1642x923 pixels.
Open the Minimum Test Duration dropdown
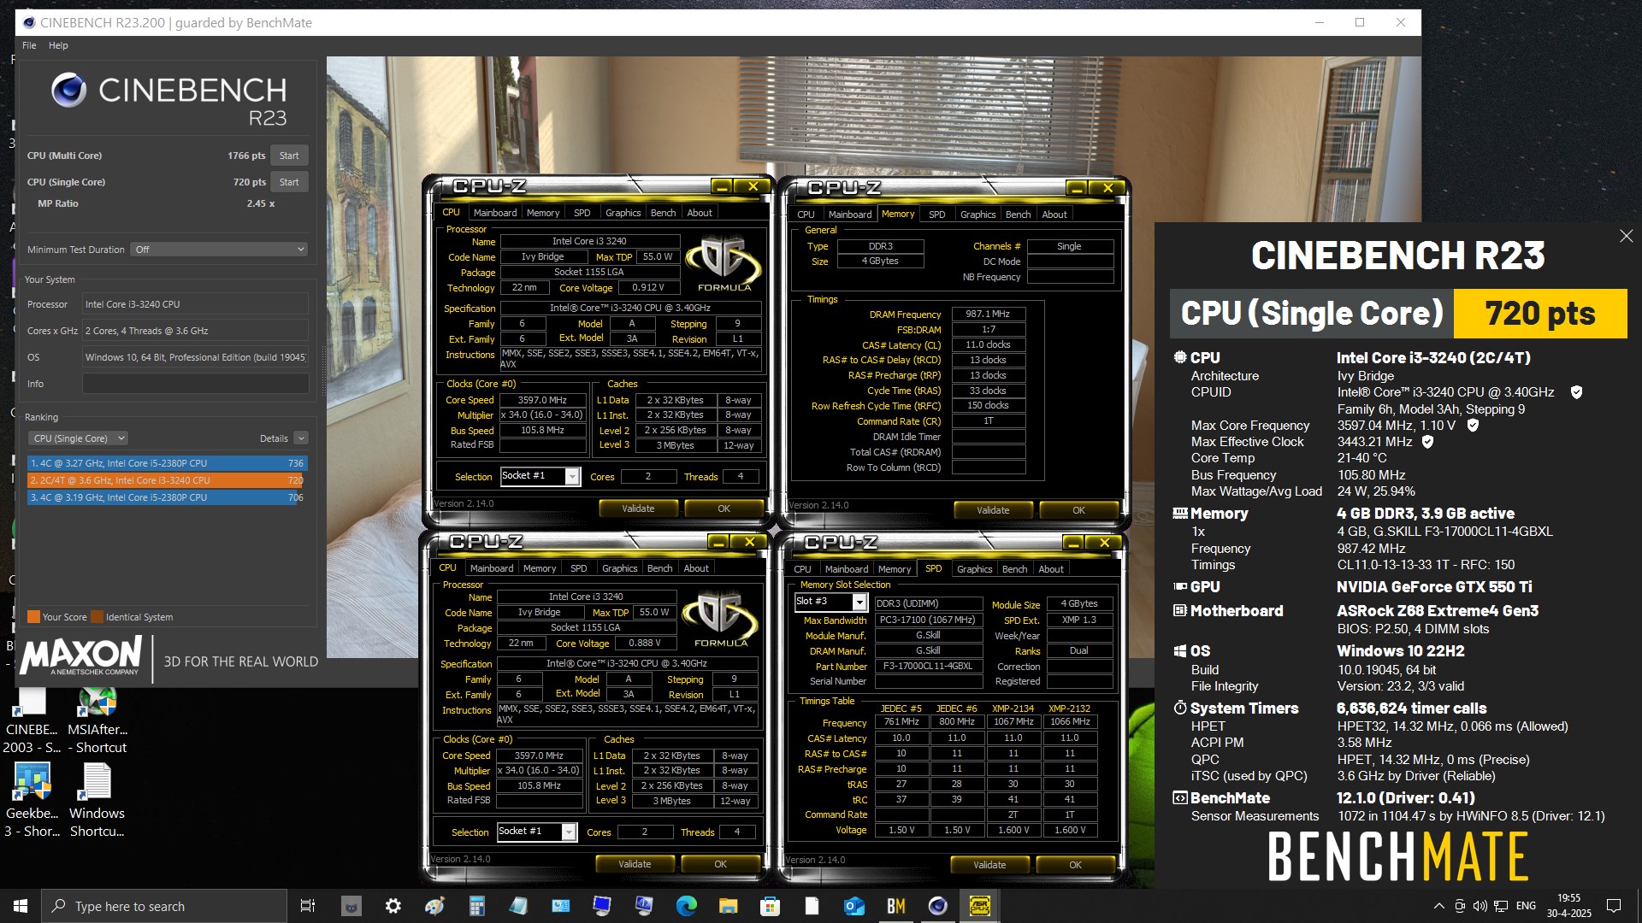coord(219,250)
